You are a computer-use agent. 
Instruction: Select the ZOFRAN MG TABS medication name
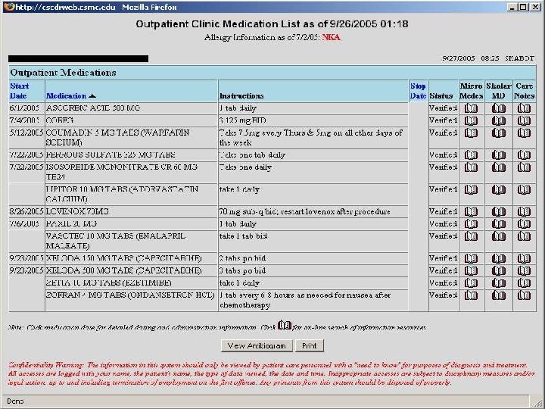tap(130, 295)
